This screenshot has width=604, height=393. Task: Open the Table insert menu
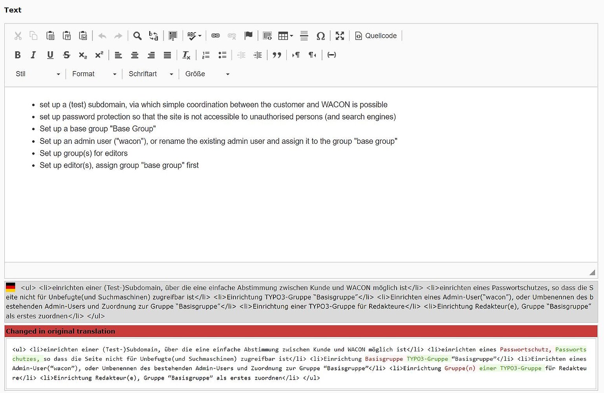286,36
